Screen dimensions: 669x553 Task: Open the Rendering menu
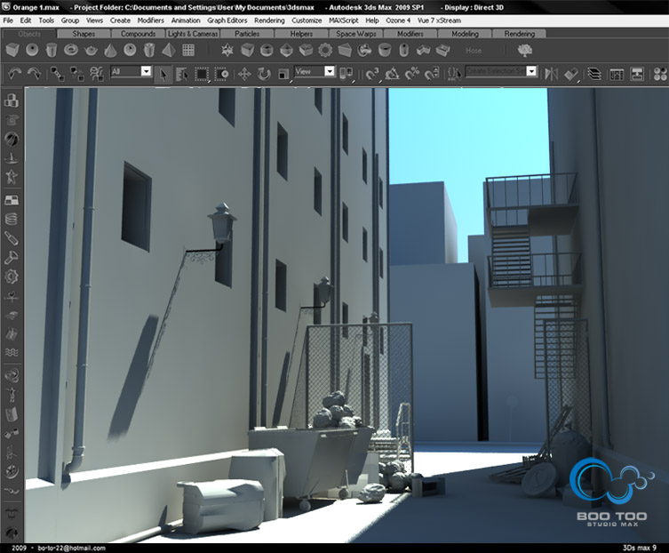(269, 20)
